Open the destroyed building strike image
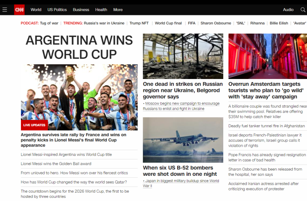Viewport: 307px width, 201px height. 183,56
